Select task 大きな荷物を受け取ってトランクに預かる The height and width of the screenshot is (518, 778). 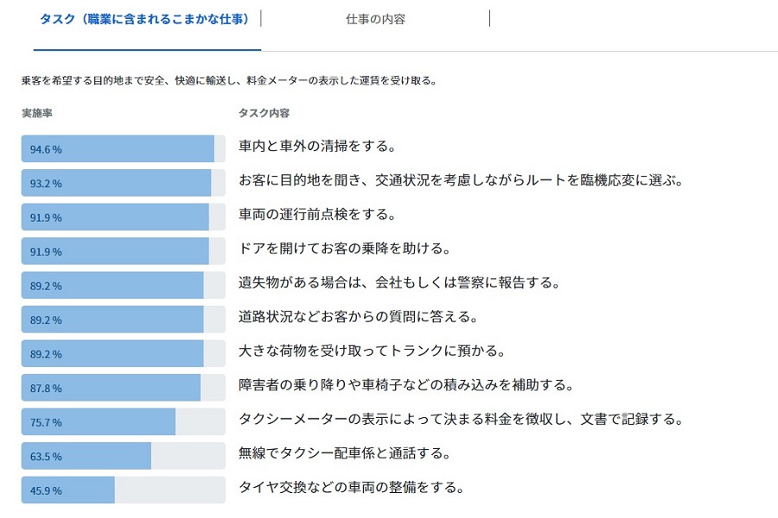[372, 351]
